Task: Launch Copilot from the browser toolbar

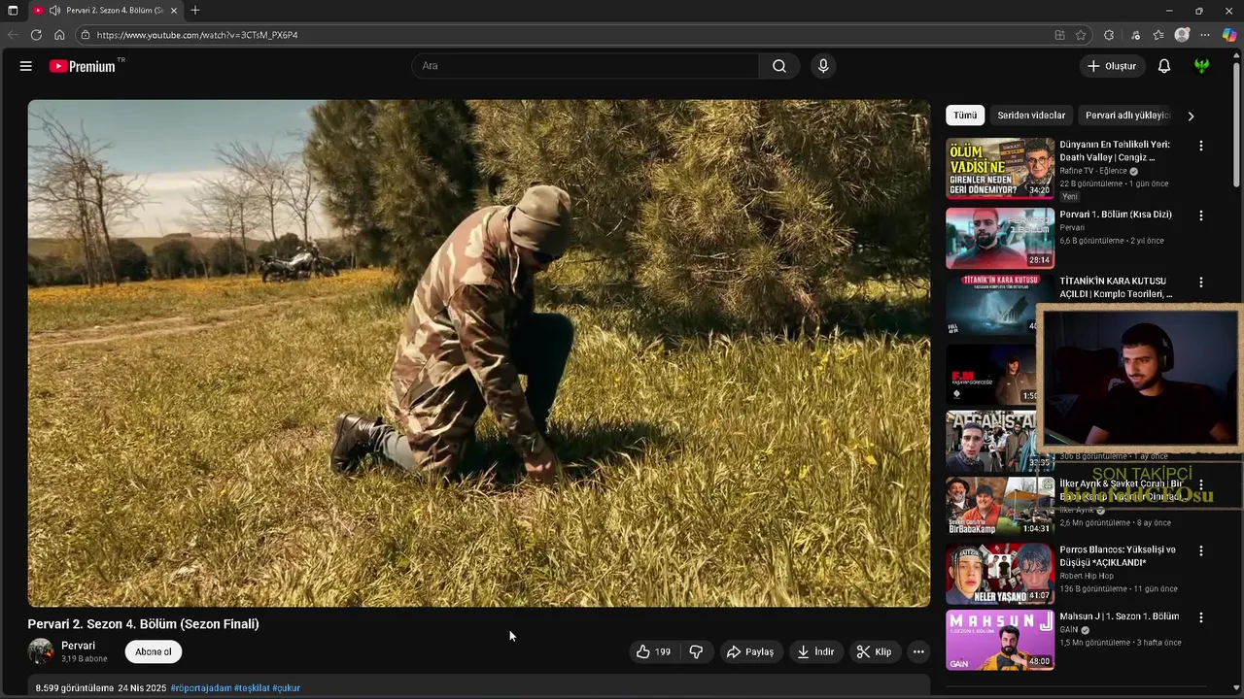Action: point(1229,35)
